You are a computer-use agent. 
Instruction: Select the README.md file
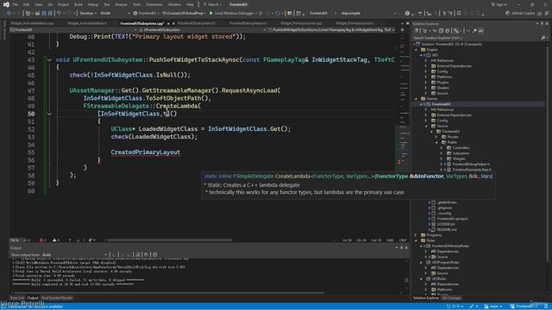pyautogui.click(x=447, y=230)
